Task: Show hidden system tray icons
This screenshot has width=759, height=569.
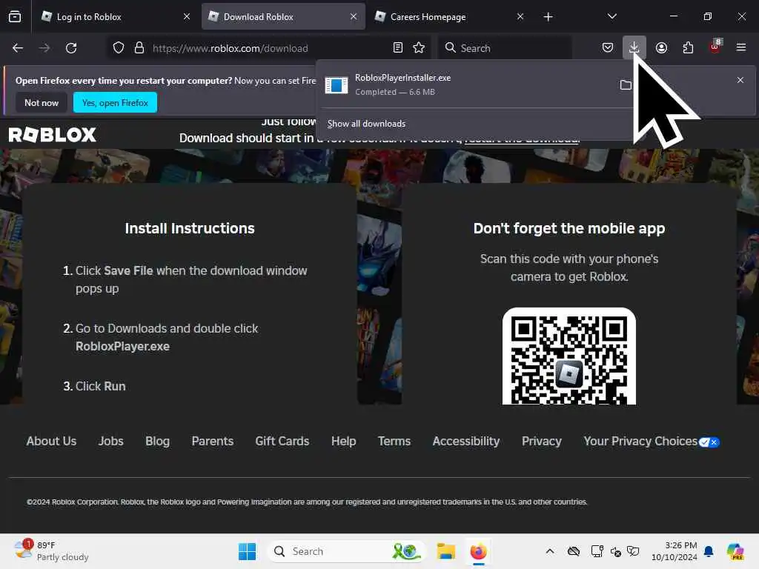Action: pyautogui.click(x=550, y=551)
